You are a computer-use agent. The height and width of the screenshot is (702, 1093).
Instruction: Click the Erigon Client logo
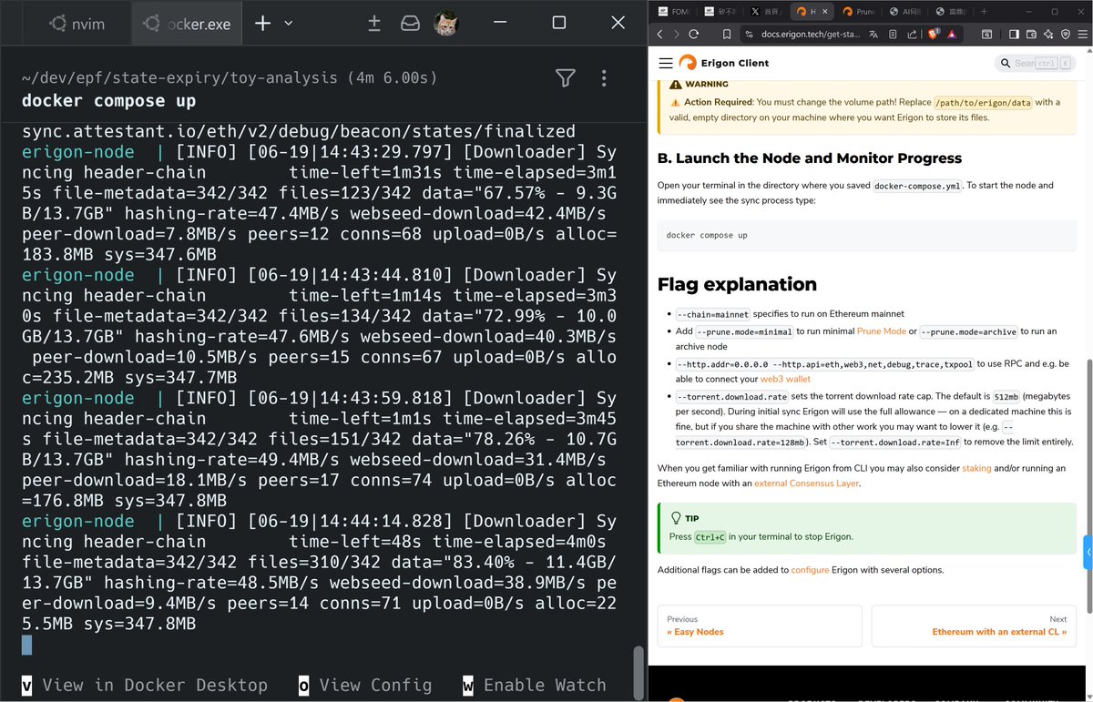[723, 63]
